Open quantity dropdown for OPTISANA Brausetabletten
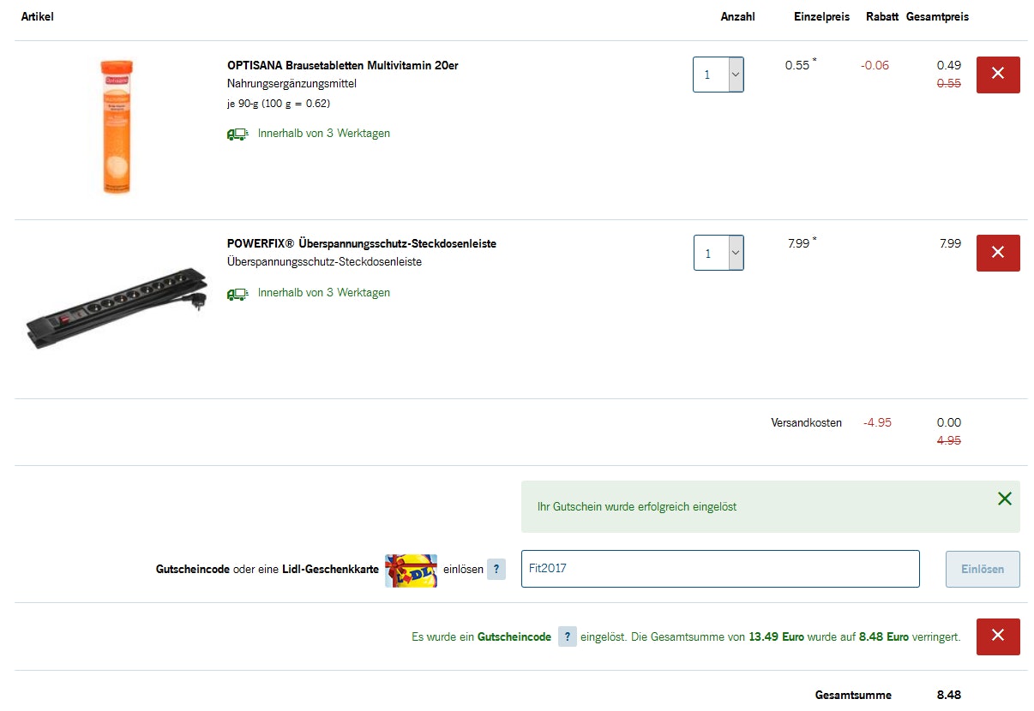Viewport: 1034px width, 711px height. pos(718,75)
